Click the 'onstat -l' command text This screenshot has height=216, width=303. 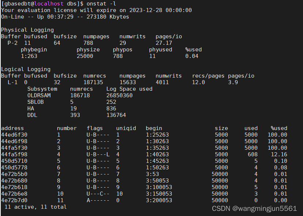click(x=101, y=4)
